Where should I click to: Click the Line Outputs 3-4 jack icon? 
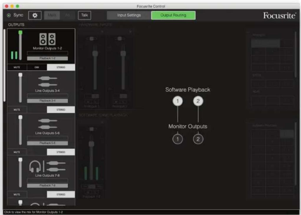47,82
